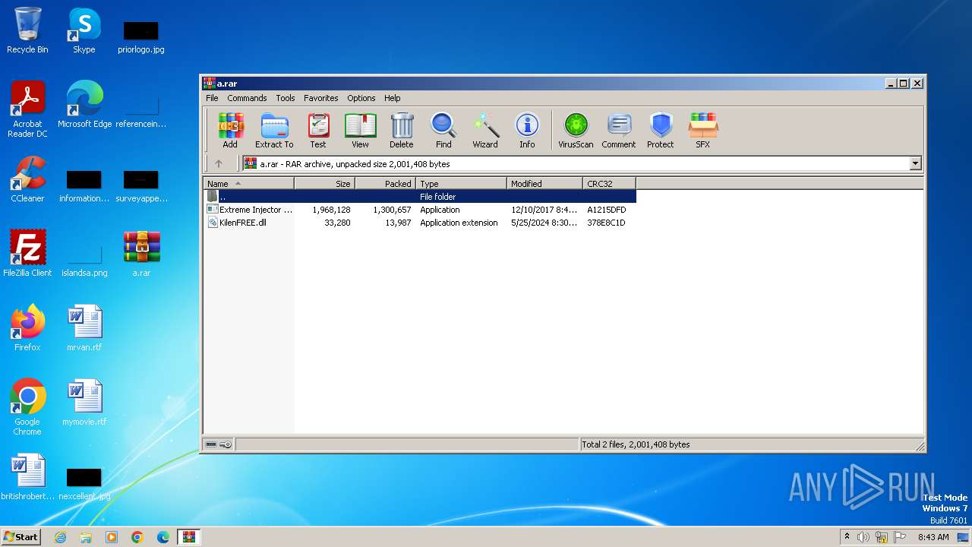The width and height of the screenshot is (972, 547).
Task: Select mymovie.rtf desktop document
Action: tap(84, 403)
